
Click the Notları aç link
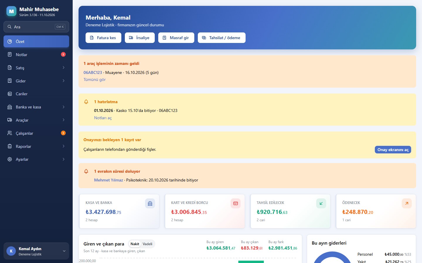click(103, 118)
